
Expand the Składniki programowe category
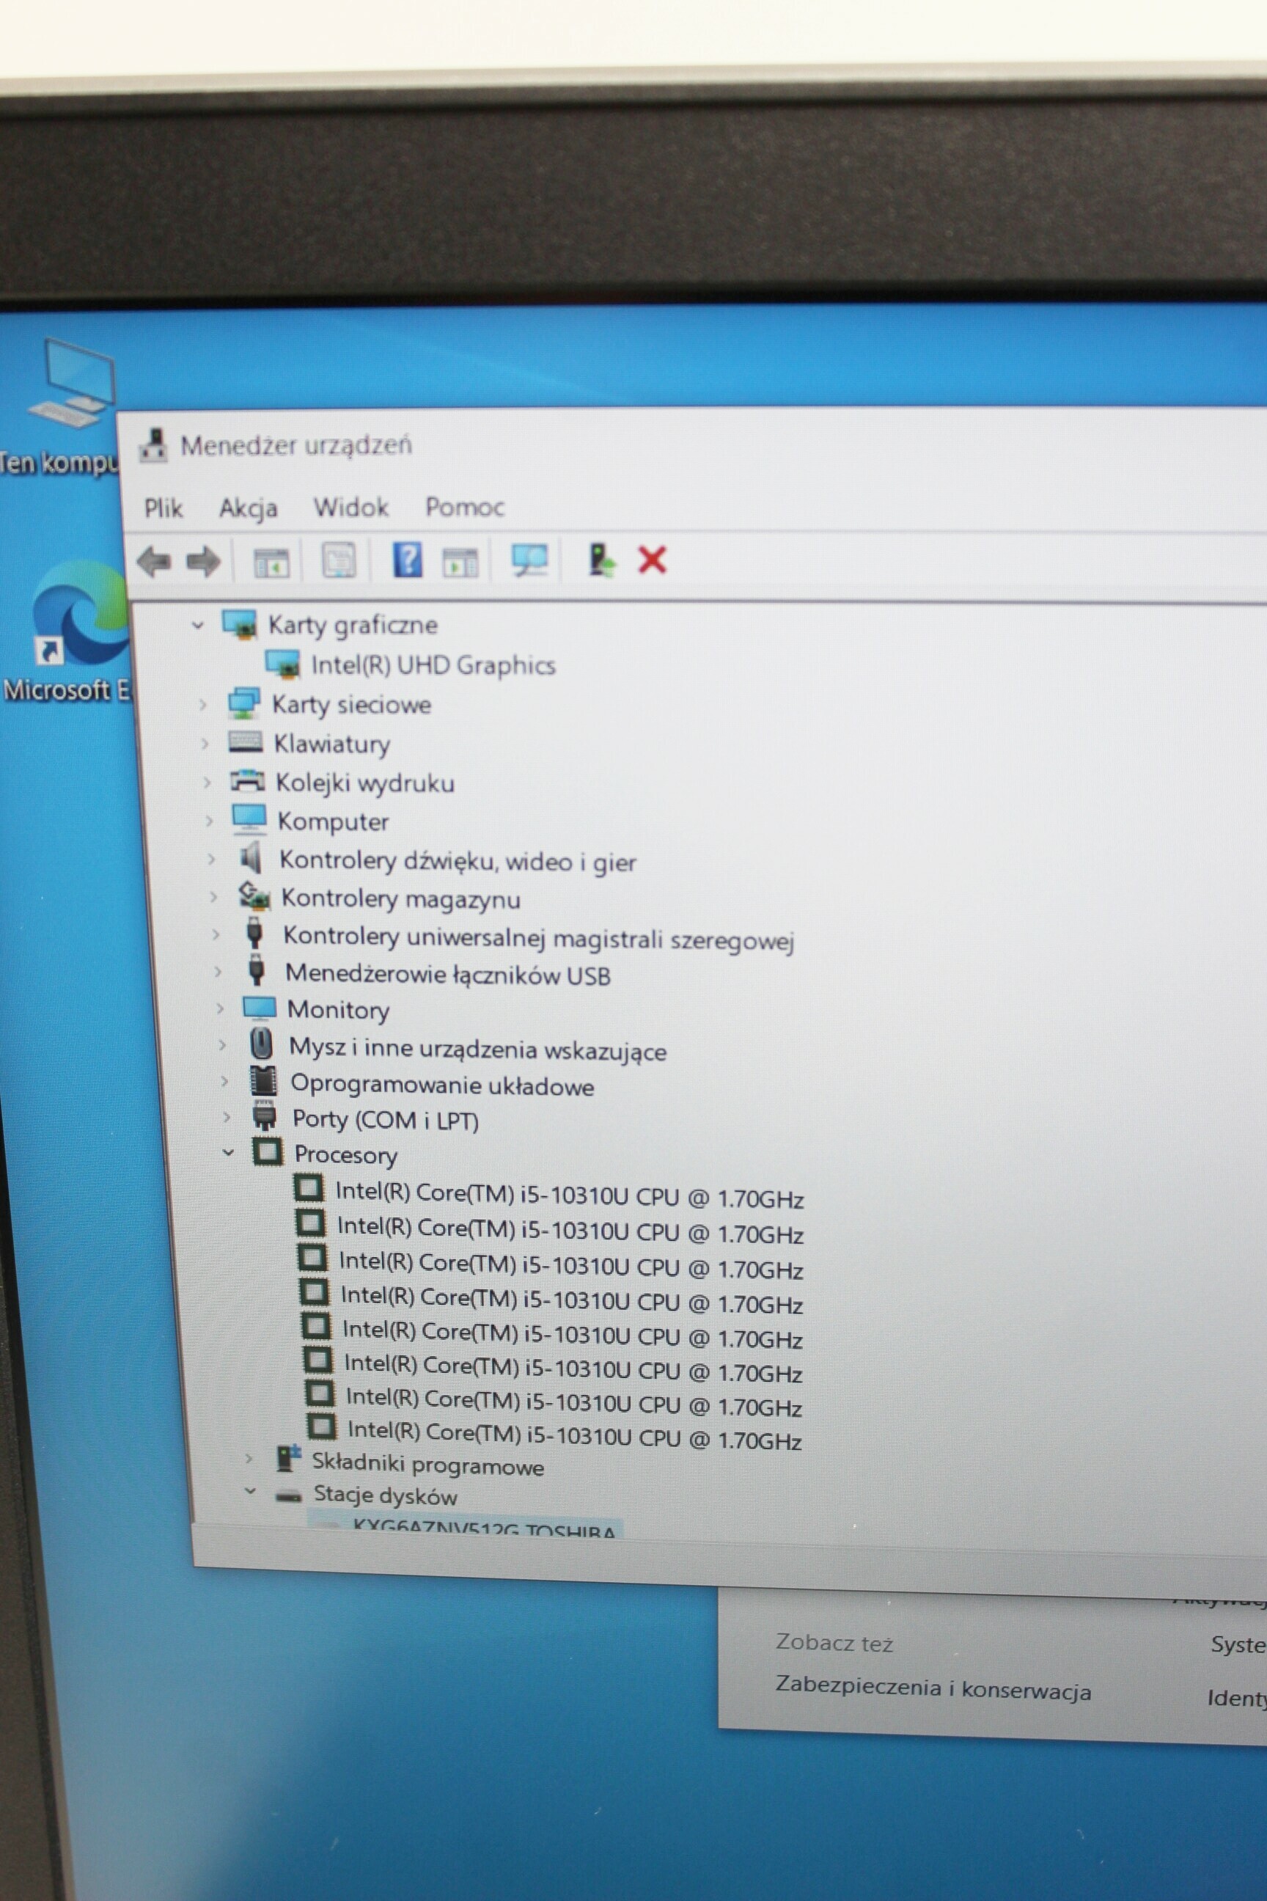(249, 1459)
